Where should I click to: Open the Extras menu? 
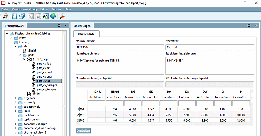[44, 9]
